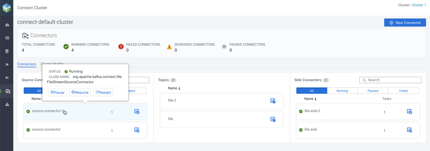430x151 pixels.
Task: Open profile icon for source-connector-2
Action: (x=137, y=112)
